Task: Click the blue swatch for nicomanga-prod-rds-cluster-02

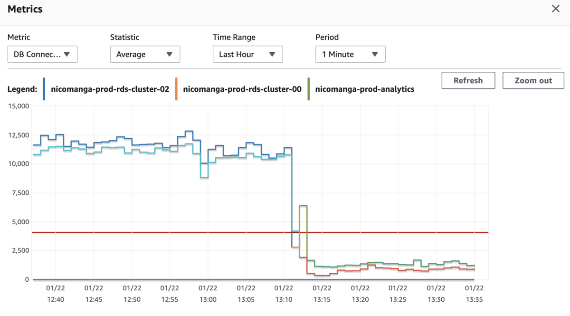Action: [44, 89]
